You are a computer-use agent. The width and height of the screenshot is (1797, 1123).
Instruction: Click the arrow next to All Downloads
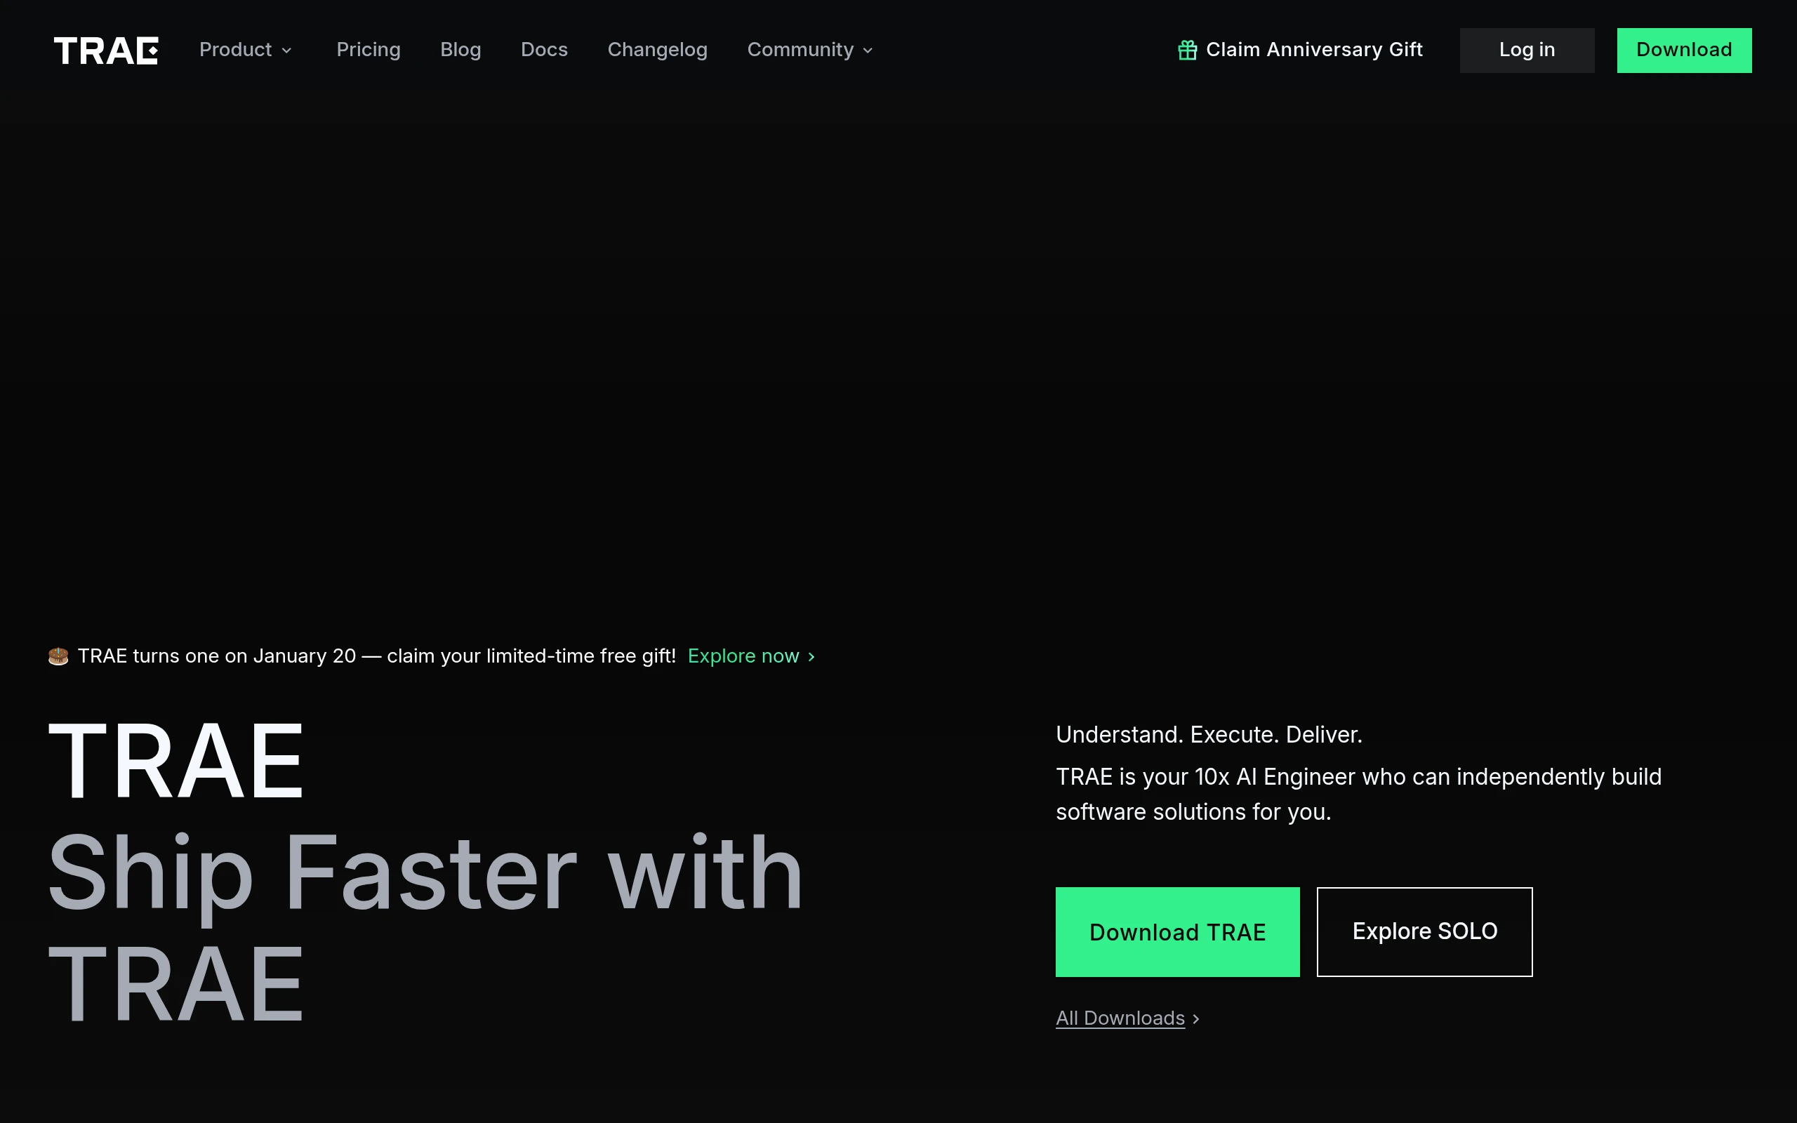(x=1195, y=1019)
